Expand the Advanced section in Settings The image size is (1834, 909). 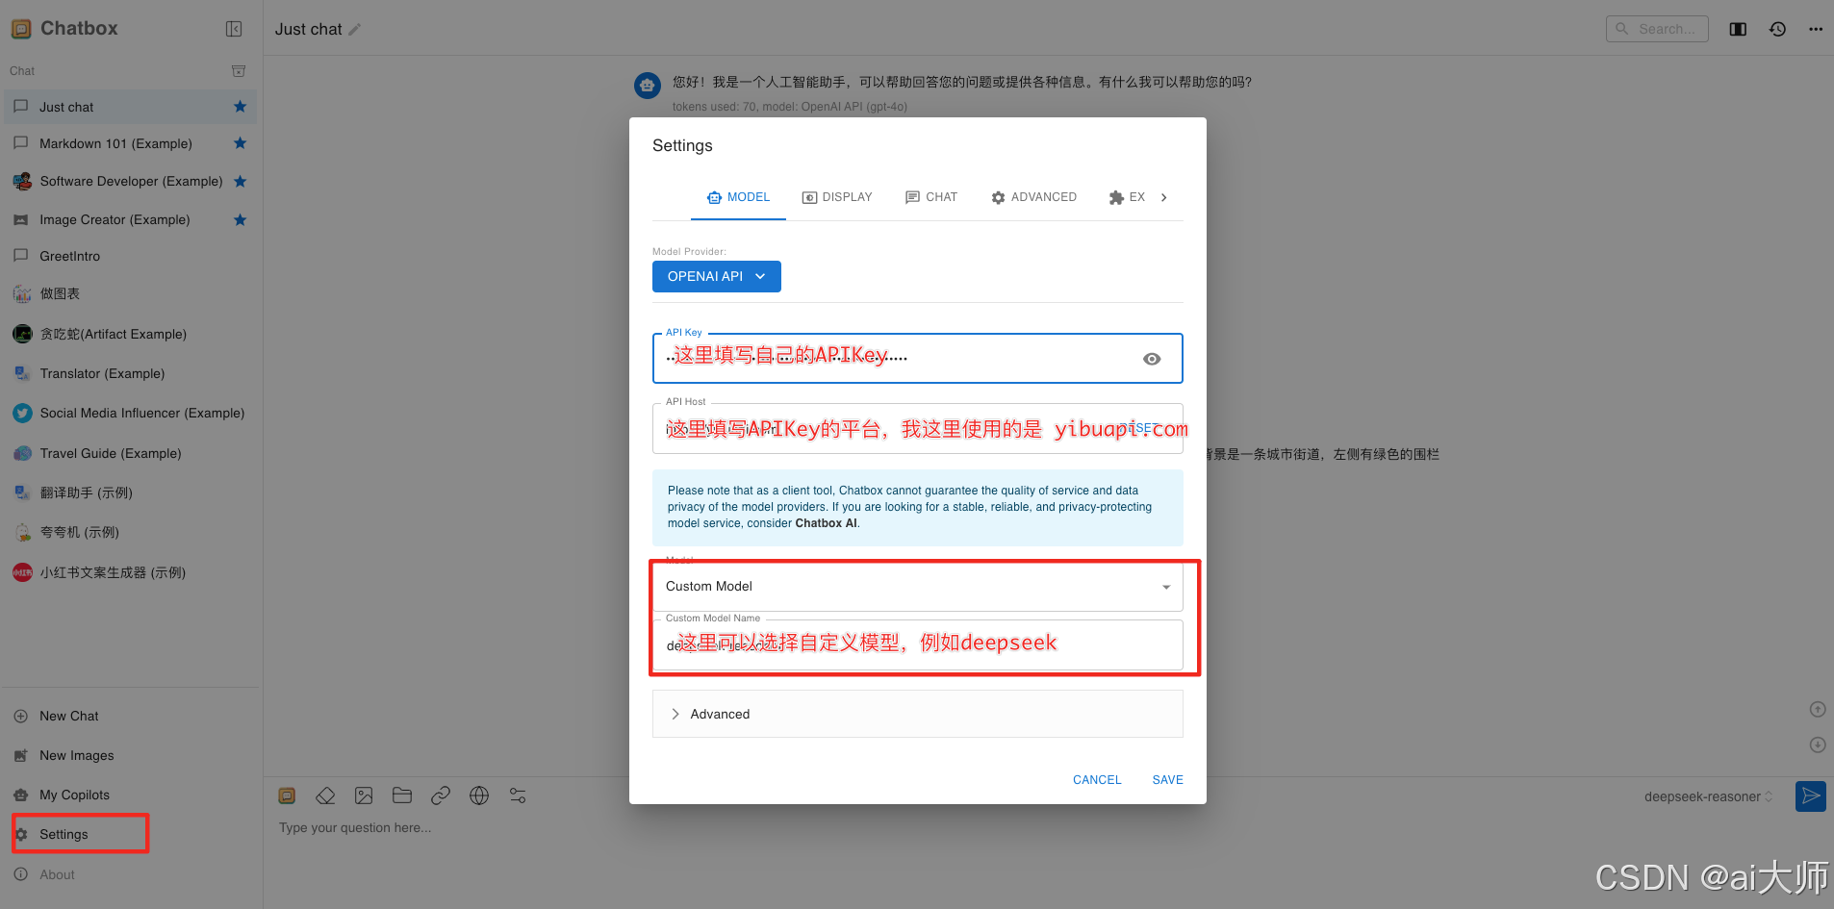pos(918,714)
